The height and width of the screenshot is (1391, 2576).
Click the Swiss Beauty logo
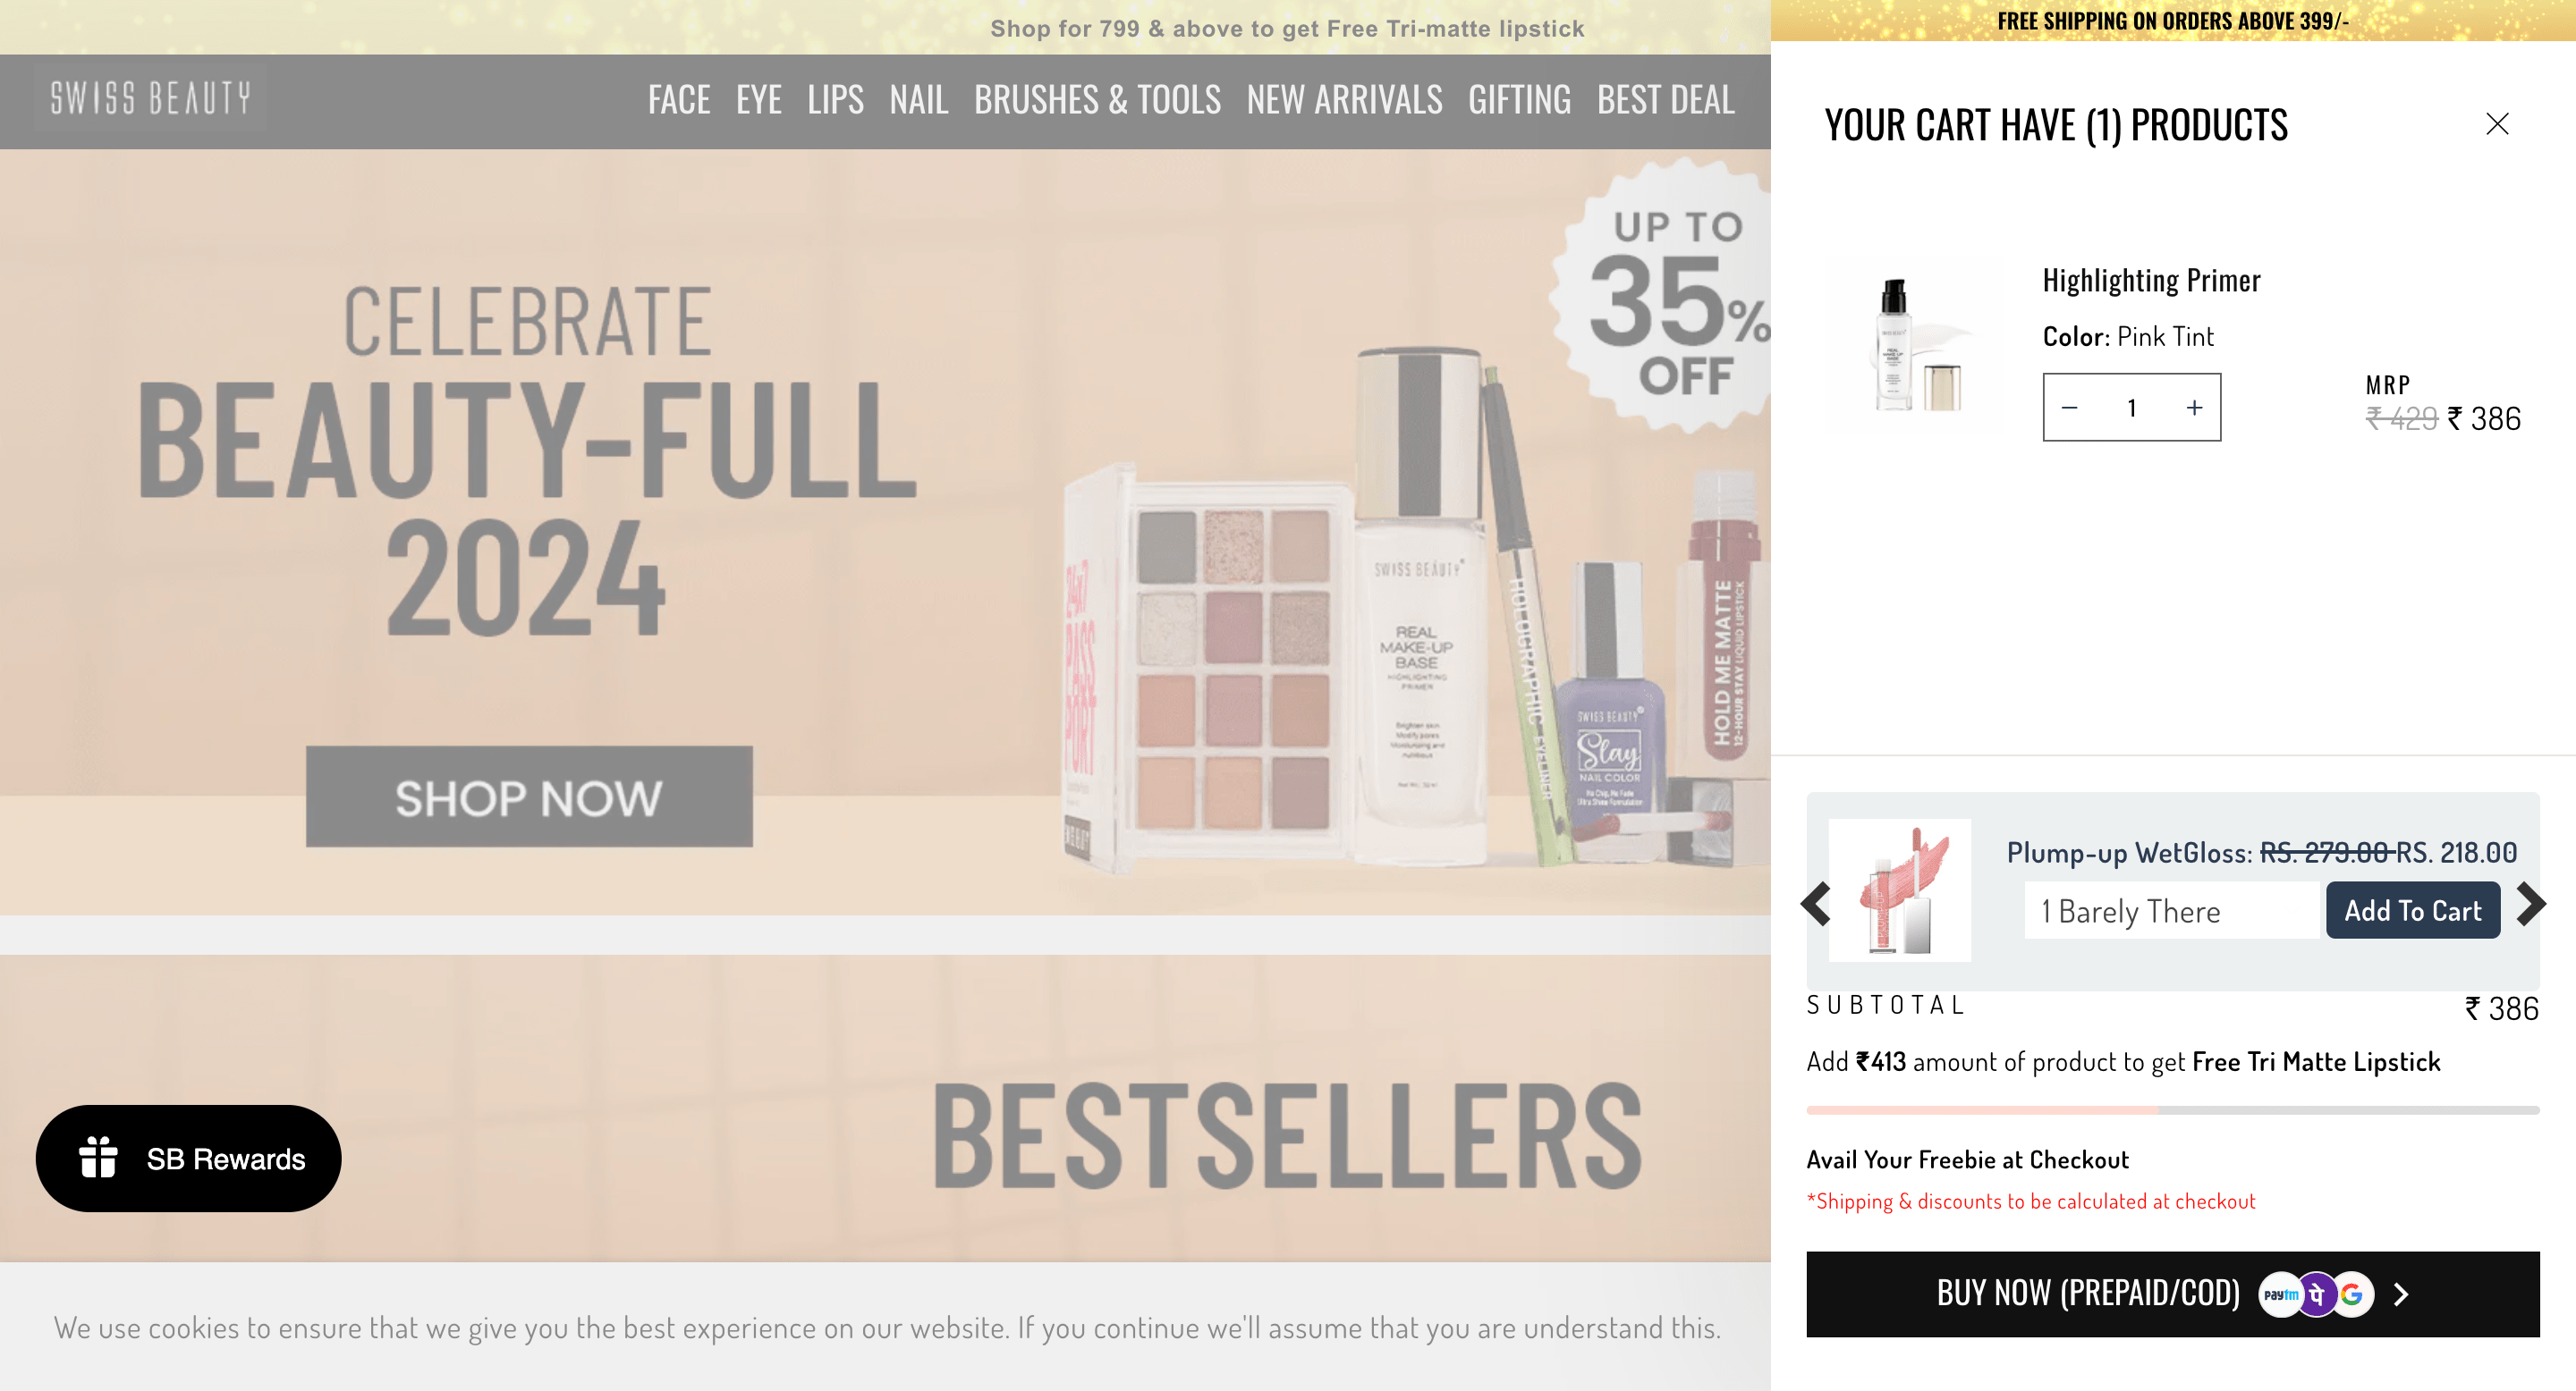(x=151, y=98)
